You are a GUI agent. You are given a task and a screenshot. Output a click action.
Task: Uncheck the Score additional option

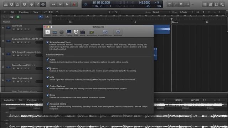[x=47, y=95]
